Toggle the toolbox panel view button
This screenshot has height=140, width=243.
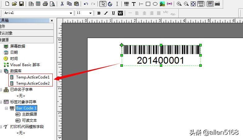(x=210, y=4)
